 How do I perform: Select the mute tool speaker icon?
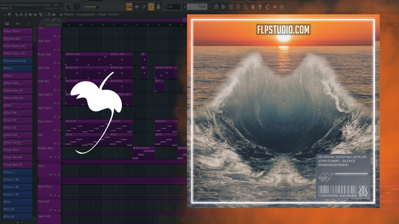[x=31, y=15]
